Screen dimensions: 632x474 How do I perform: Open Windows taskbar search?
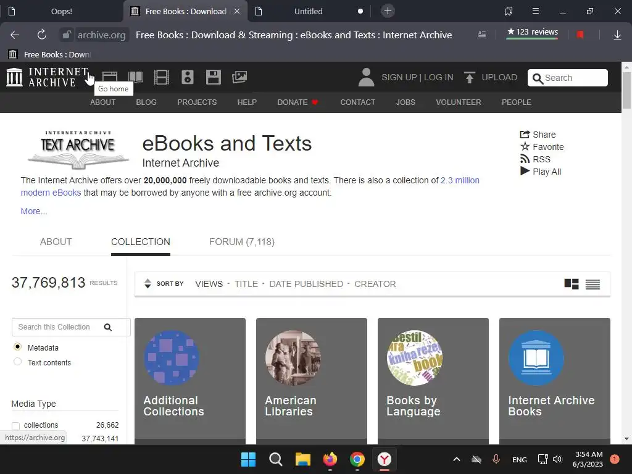[x=276, y=459]
